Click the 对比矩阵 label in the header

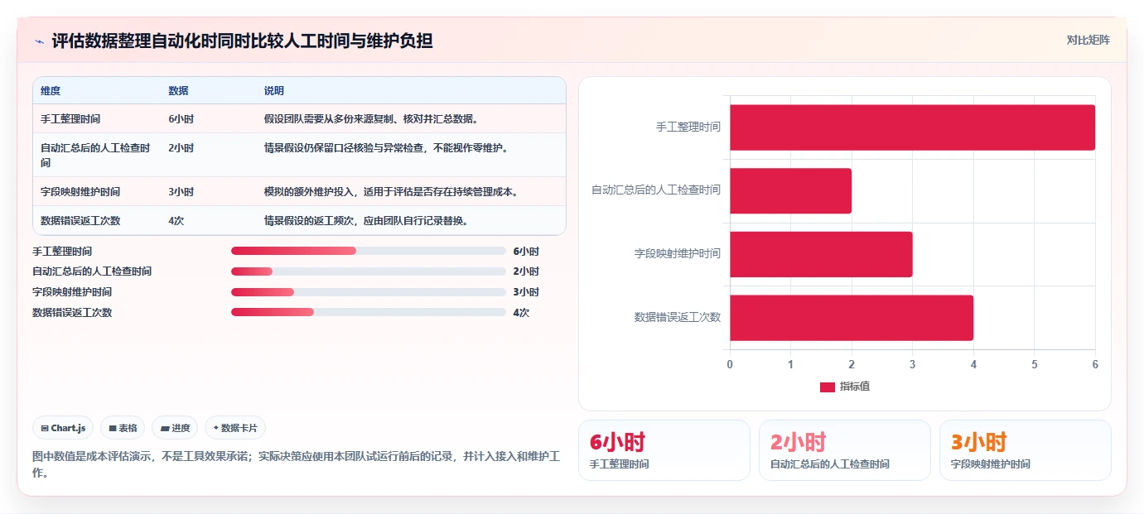[x=1088, y=40]
